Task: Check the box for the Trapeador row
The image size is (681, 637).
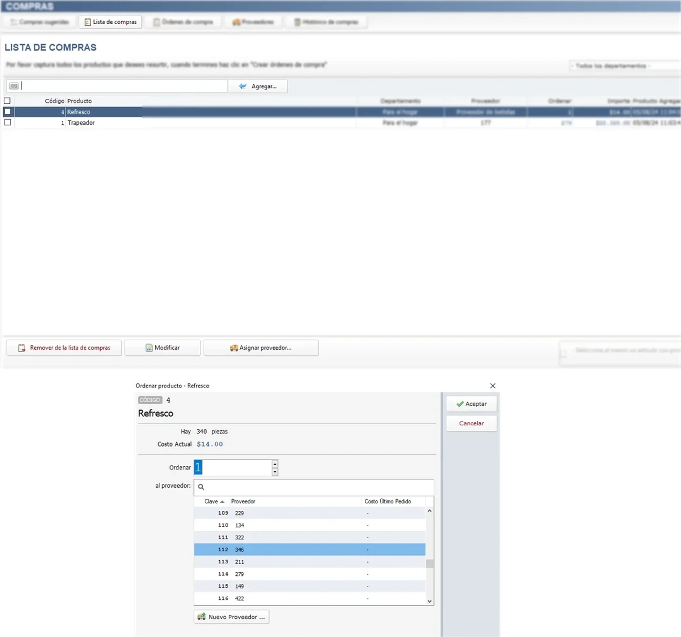Action: (x=7, y=122)
